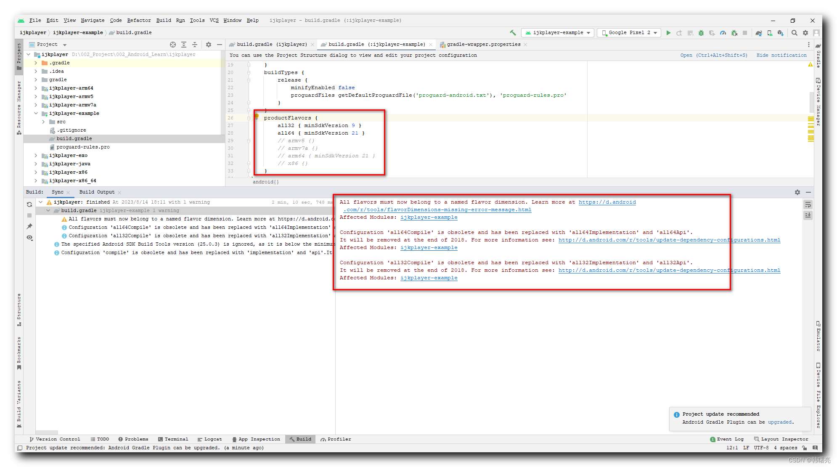The height and width of the screenshot is (467, 837).
Task: Select opened file icon in Project panel
Action: (x=172, y=44)
